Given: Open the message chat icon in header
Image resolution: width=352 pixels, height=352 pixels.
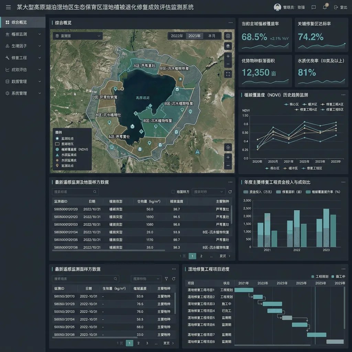Looking at the screenshot, I should pos(313,7).
